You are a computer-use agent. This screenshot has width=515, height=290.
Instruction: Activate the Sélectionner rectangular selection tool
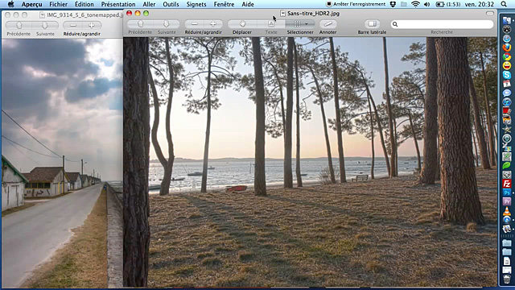click(297, 24)
